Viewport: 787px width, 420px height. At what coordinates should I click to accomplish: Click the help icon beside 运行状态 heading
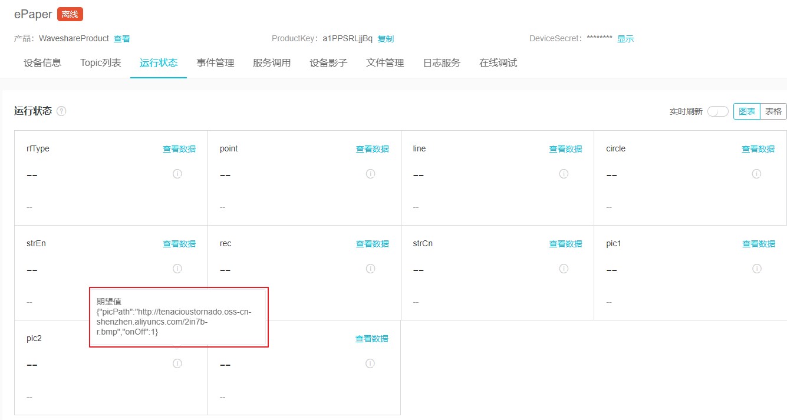click(61, 111)
